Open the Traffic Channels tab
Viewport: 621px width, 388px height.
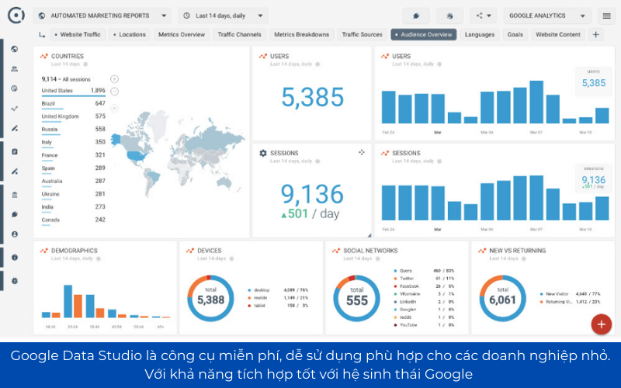pyautogui.click(x=239, y=34)
